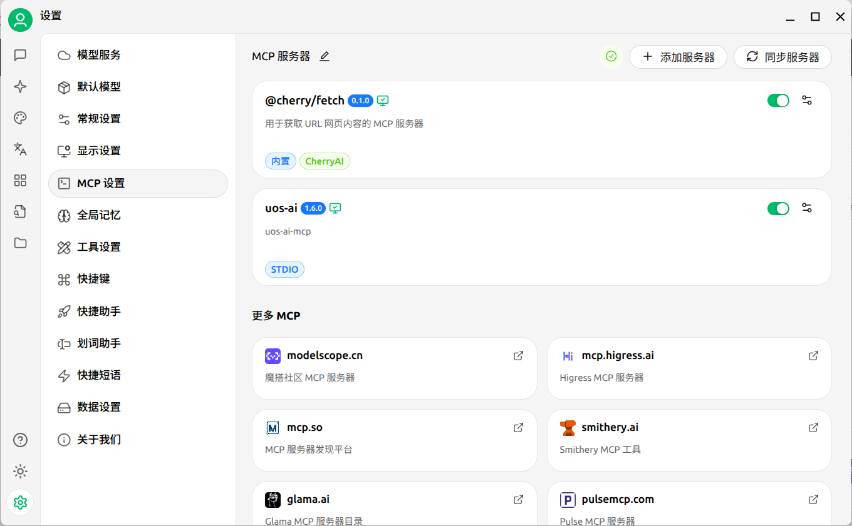Open the mini apps grid icon
Viewport: 852px width, 526px height.
click(x=20, y=181)
